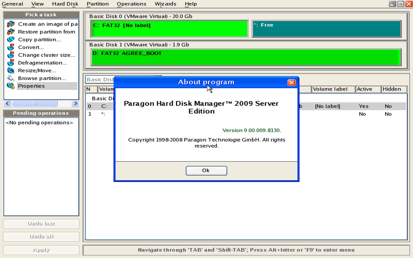413x258 pixels.
Task: Open the Hard Disk menu
Action: point(65,4)
